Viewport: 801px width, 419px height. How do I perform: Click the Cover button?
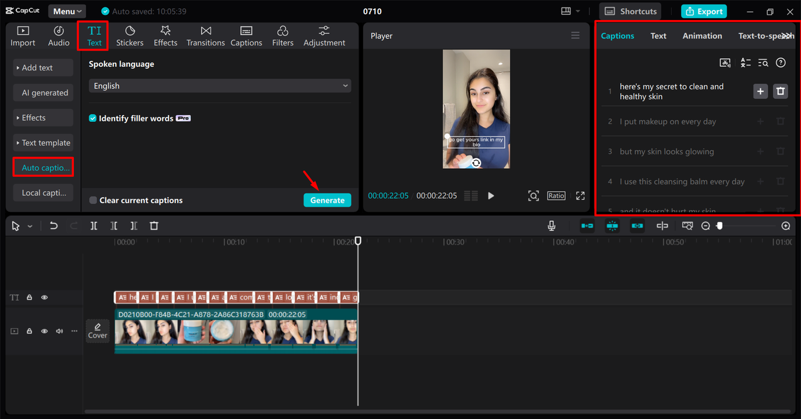tap(98, 331)
